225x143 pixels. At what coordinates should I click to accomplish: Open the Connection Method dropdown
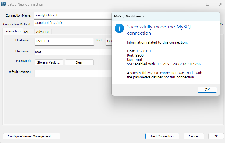click(x=73, y=23)
